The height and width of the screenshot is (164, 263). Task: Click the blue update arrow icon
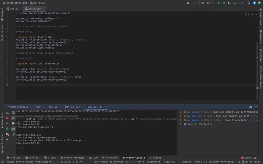[254, 3]
